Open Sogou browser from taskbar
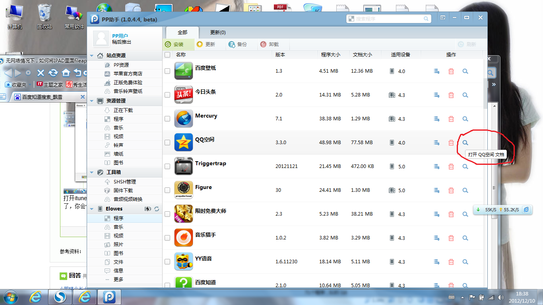This screenshot has width=543, height=305. [60, 297]
